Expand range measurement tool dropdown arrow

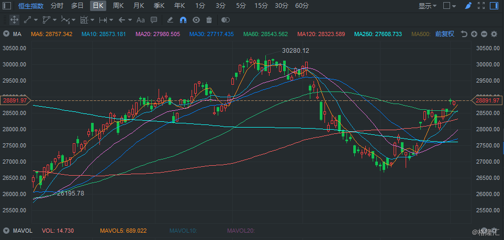[x=111, y=20]
